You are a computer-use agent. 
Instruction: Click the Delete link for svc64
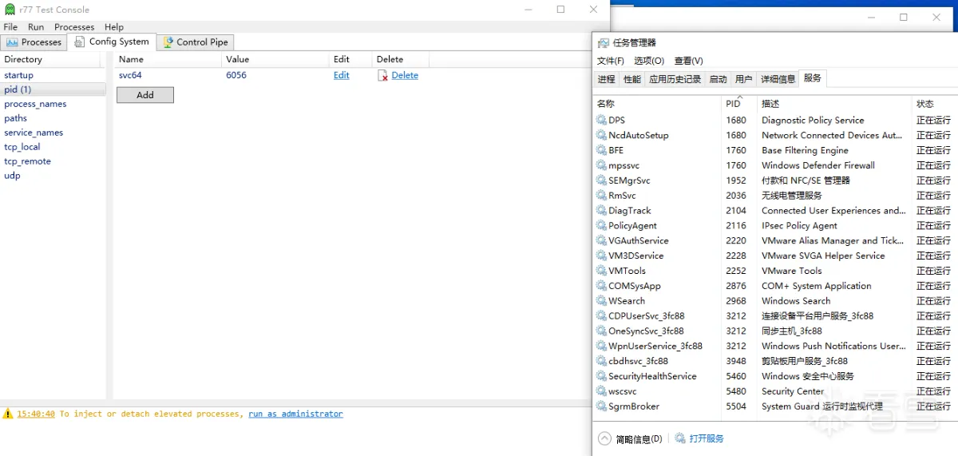(405, 75)
